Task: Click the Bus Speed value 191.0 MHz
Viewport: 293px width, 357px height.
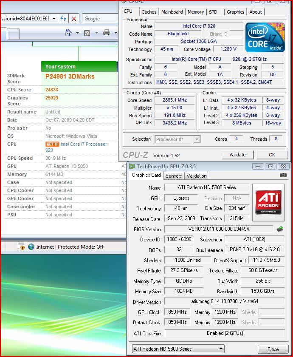Action: pyautogui.click(x=175, y=115)
